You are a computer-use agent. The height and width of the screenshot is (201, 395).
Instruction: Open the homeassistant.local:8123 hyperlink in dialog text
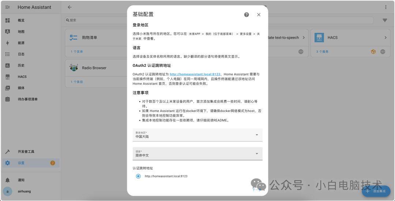pos(195,74)
